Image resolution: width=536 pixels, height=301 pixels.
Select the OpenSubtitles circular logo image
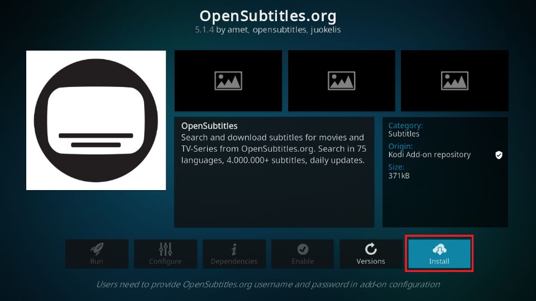(96, 120)
